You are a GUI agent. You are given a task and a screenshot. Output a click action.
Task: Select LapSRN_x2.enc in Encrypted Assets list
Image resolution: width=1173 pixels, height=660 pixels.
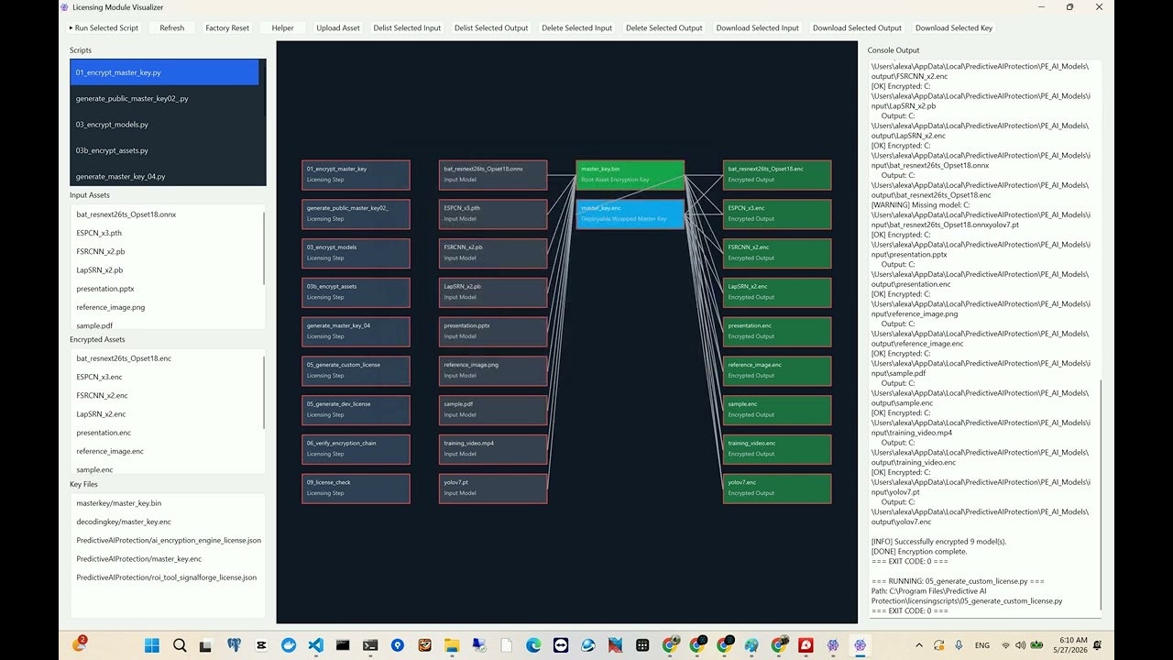(x=166, y=413)
